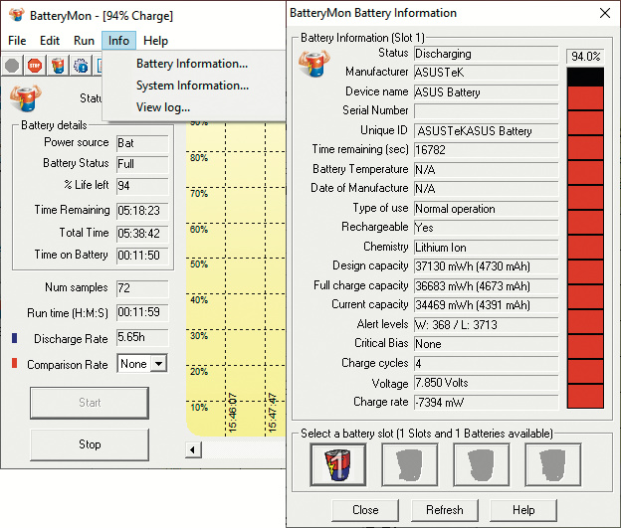Image resolution: width=621 pixels, height=528 pixels.
Task: Click the red Stop sign toolbar icon
Action: click(x=34, y=66)
